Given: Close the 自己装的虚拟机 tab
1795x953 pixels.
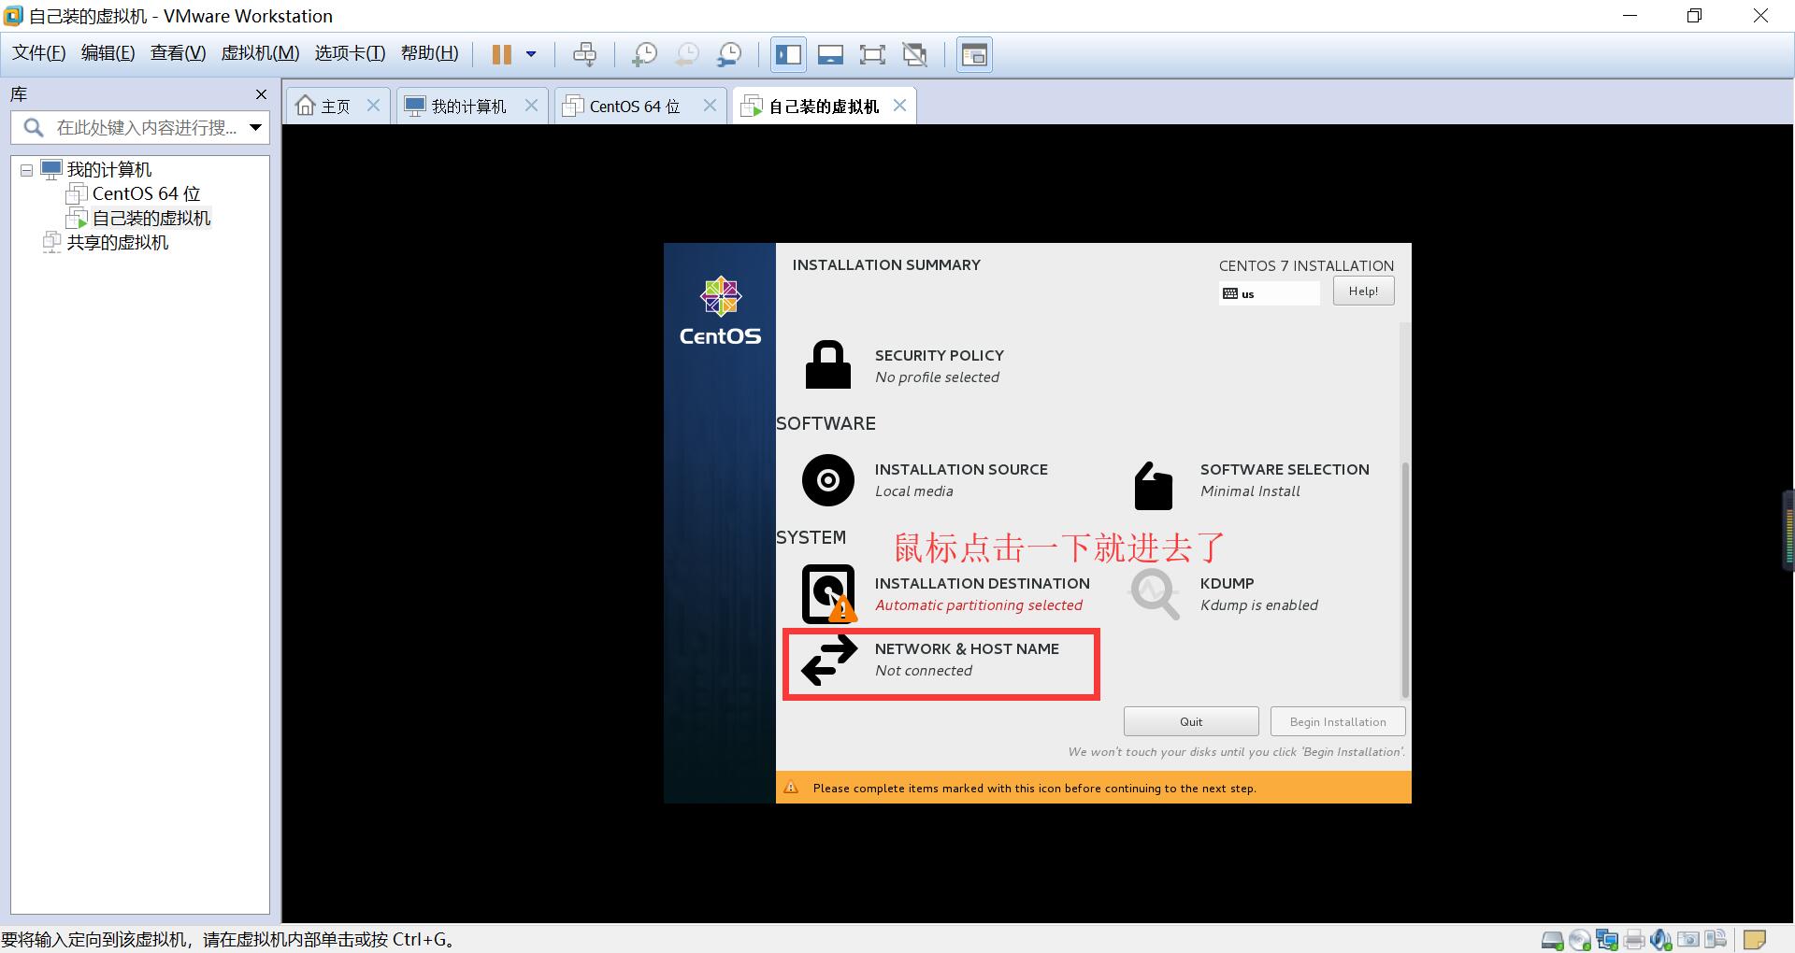Looking at the screenshot, I should tap(899, 106).
